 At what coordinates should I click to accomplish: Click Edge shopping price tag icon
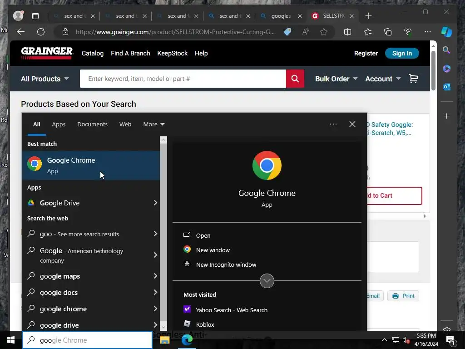pos(287,32)
